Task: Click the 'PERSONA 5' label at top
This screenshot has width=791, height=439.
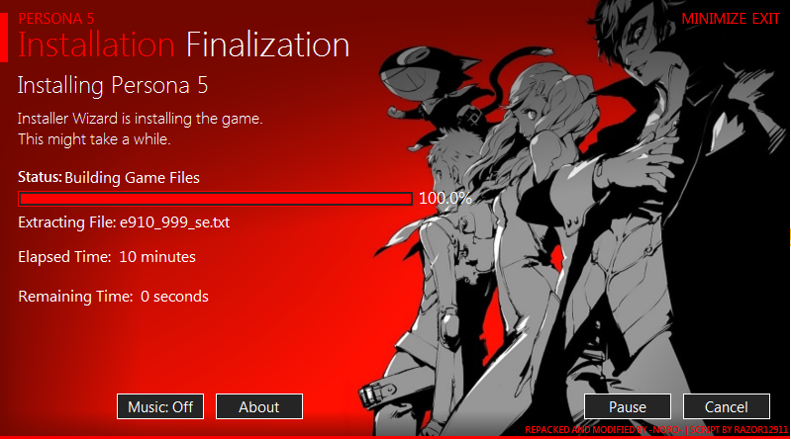Action: (x=56, y=19)
